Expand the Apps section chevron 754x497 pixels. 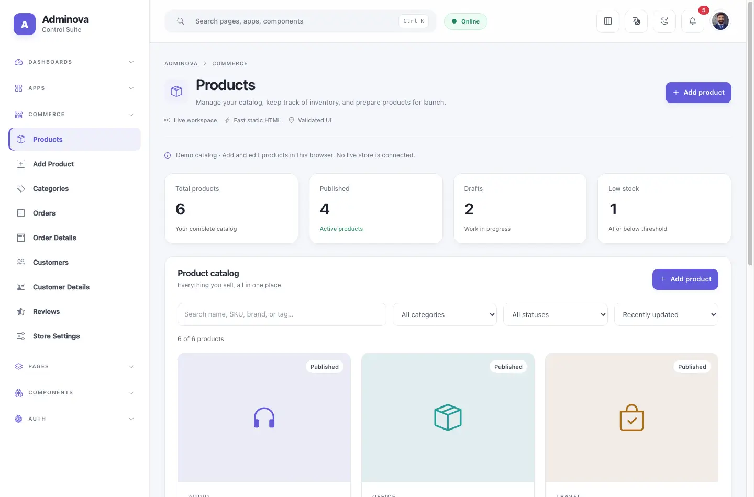[x=131, y=88]
